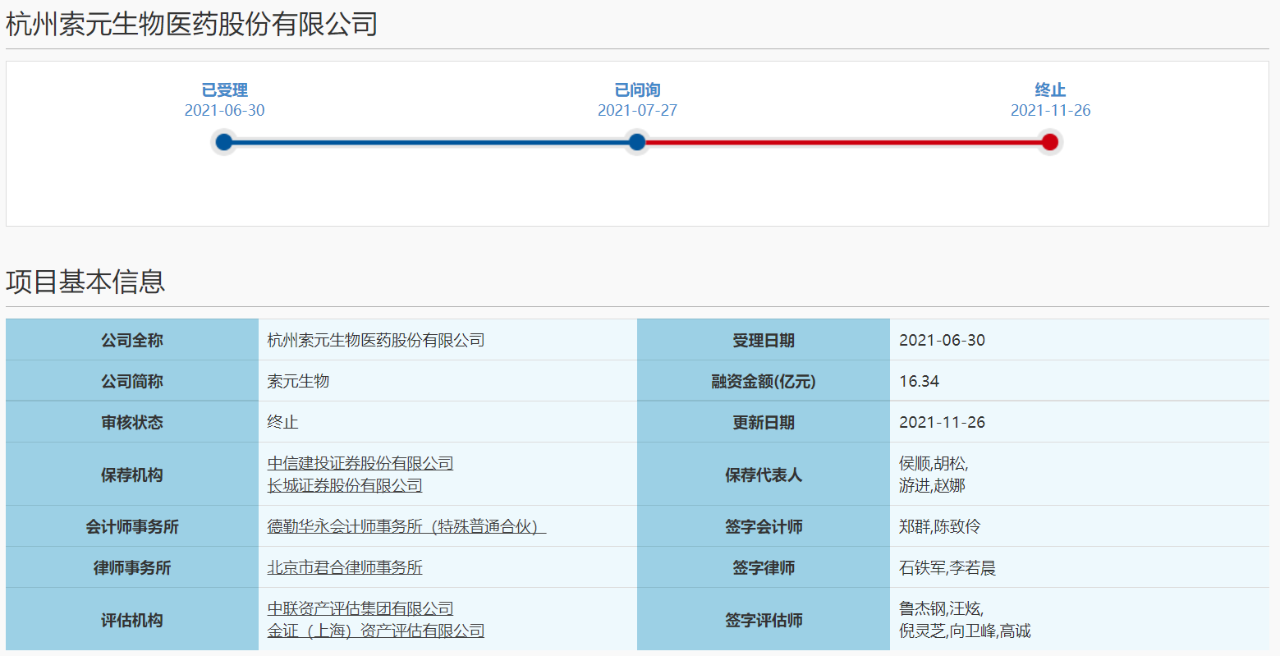
Task: Open 北京市君合律师事务所 law firm link
Action: [x=345, y=567]
